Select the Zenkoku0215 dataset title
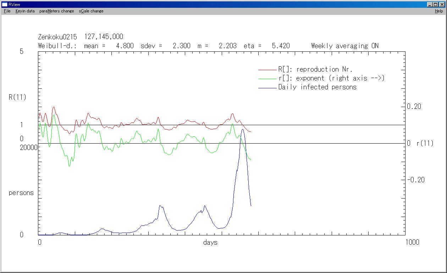Viewport: 447px width, 273px height. coord(57,37)
